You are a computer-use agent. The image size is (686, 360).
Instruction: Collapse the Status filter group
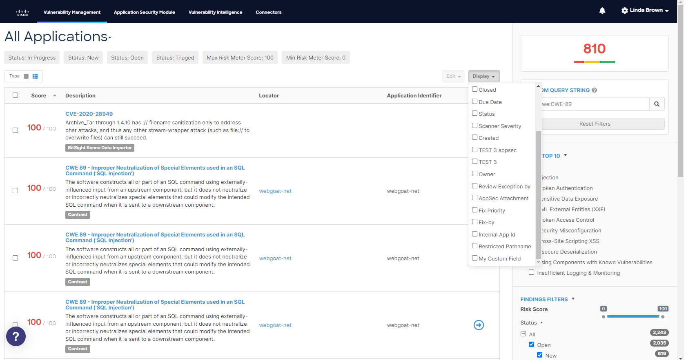542,323
